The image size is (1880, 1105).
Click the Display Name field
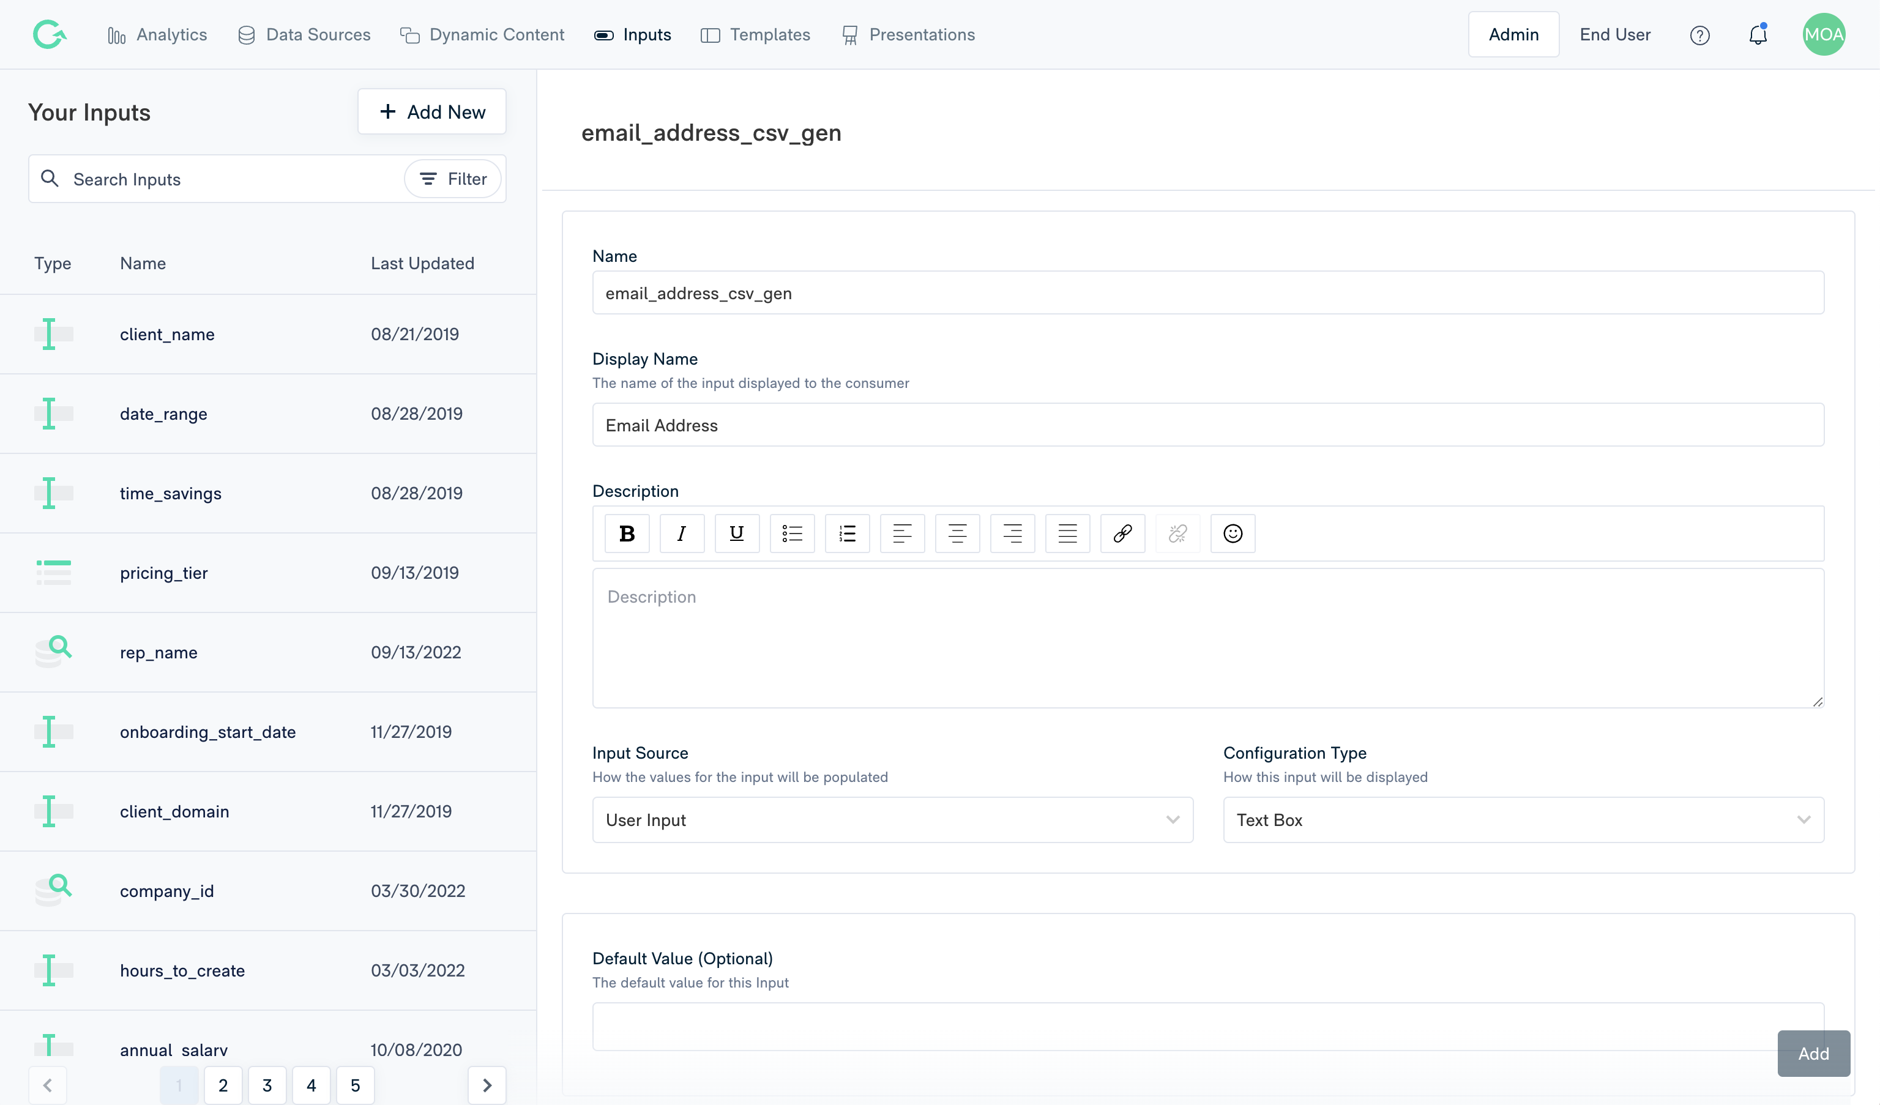(1208, 425)
